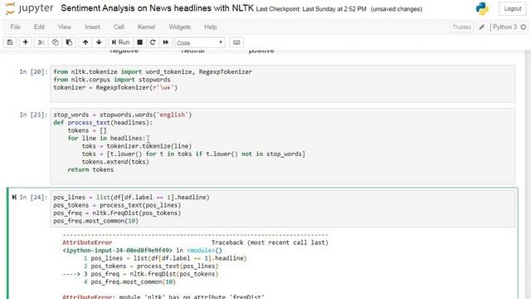The width and height of the screenshot is (531, 299).
Task: Open the File menu
Action: pyautogui.click(x=15, y=27)
